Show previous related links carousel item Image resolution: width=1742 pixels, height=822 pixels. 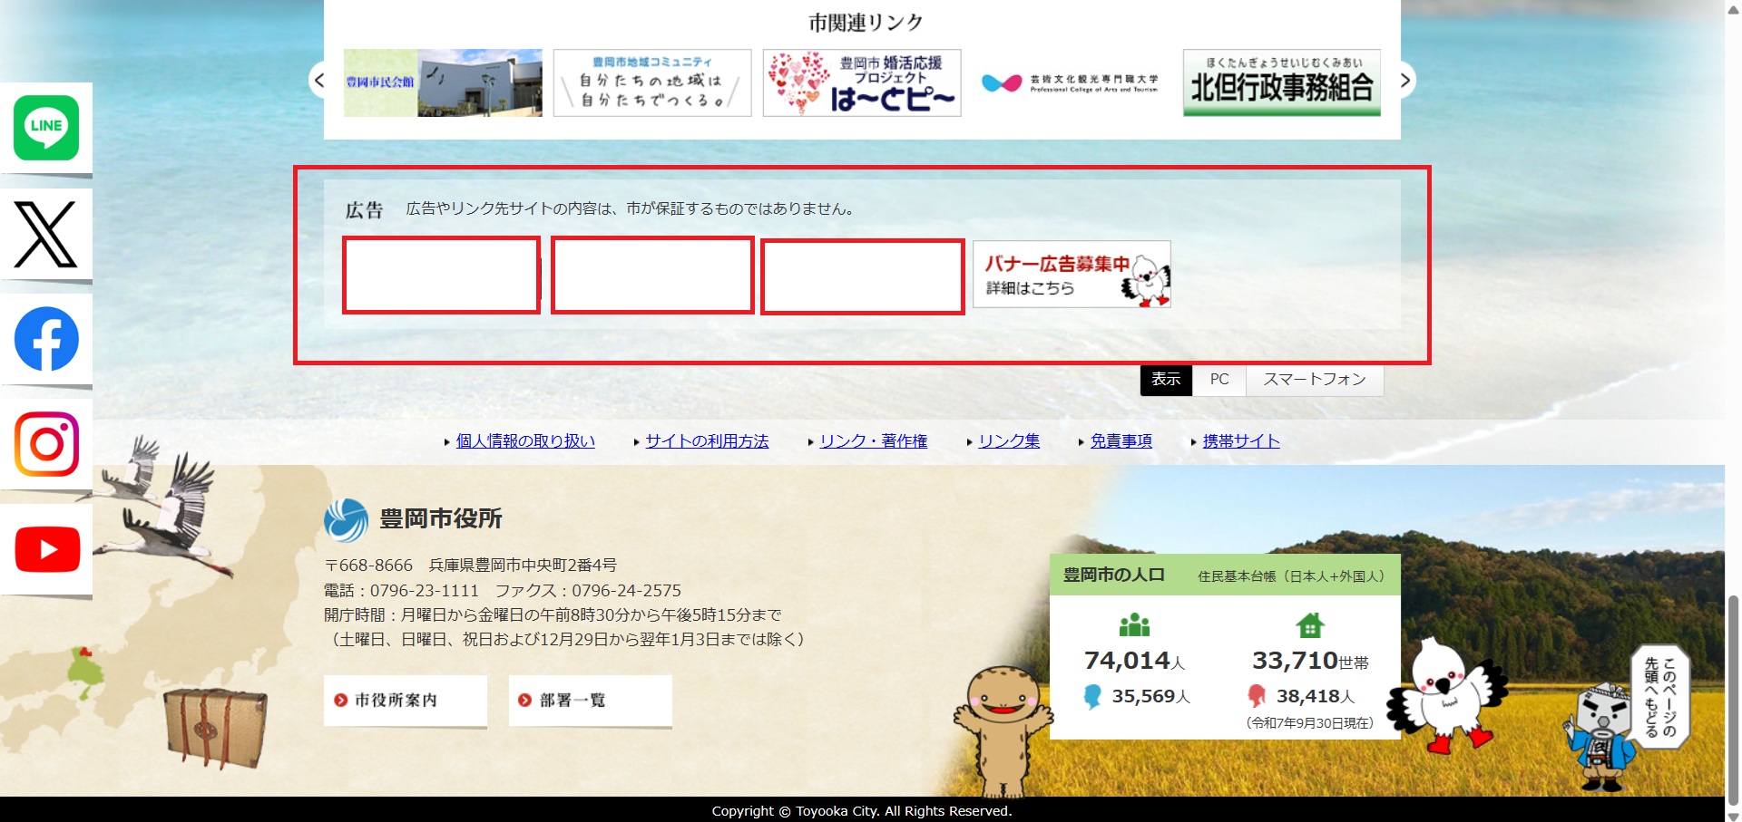[x=318, y=81]
